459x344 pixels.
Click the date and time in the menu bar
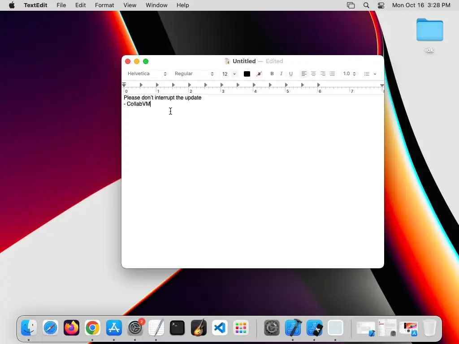point(421,5)
